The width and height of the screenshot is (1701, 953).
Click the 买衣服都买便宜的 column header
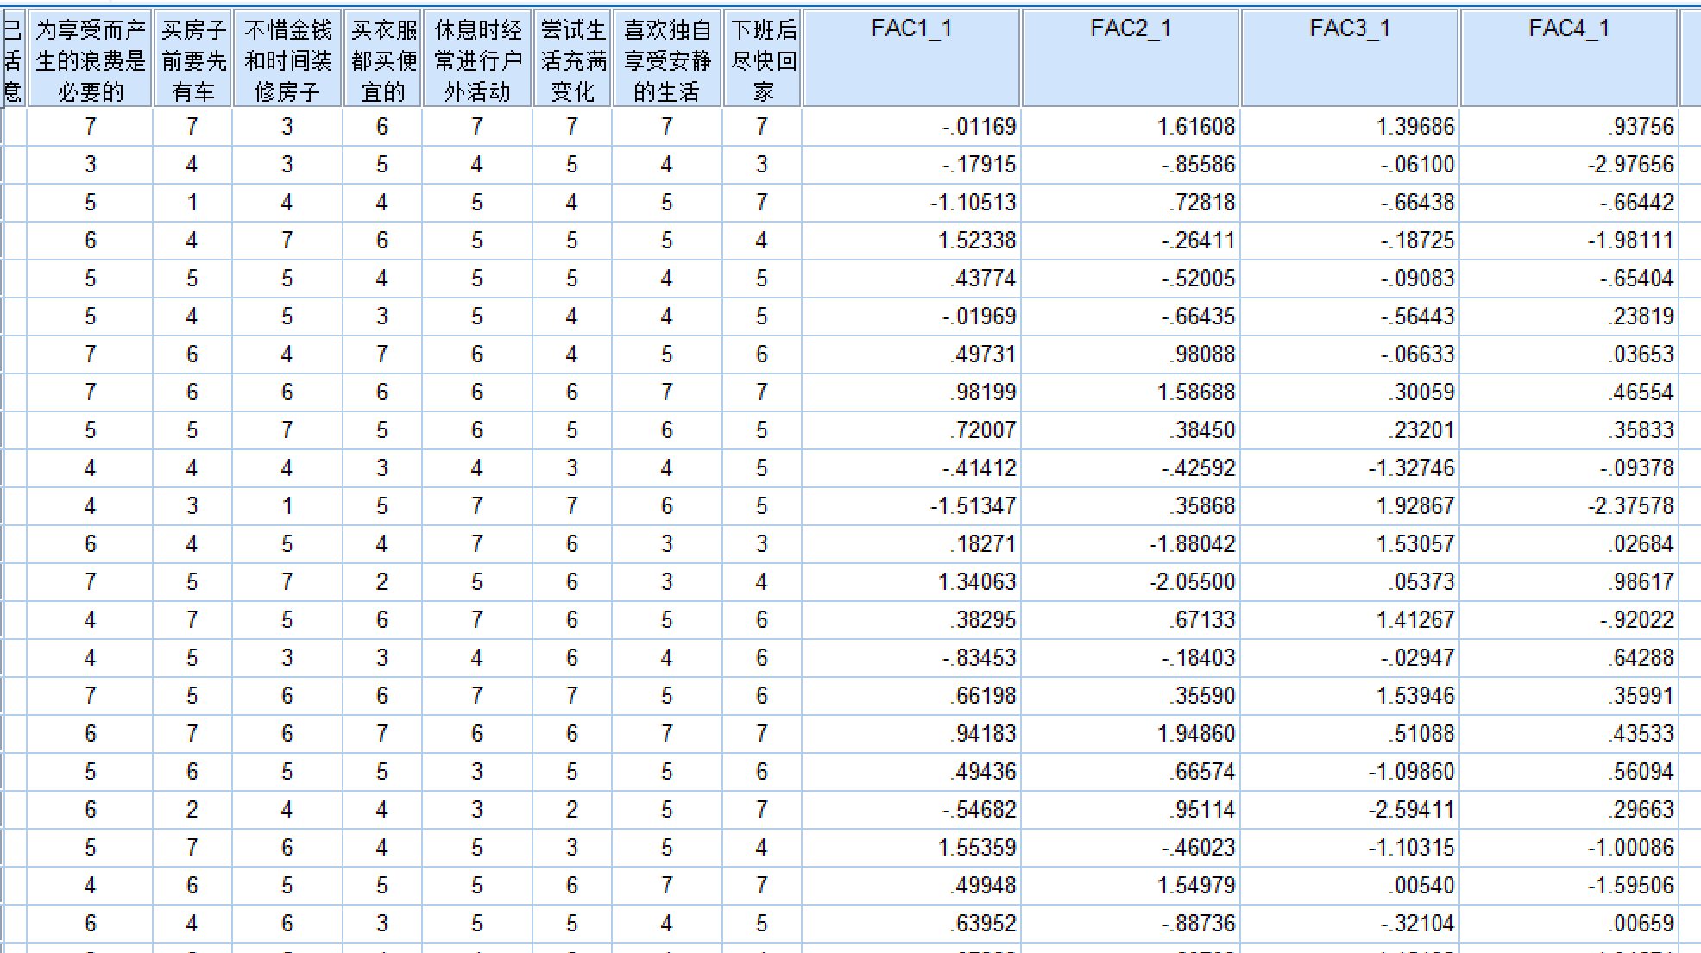tap(383, 58)
